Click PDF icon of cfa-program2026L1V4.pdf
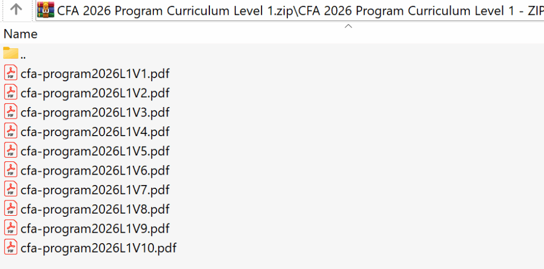The height and width of the screenshot is (269, 544). pyautogui.click(x=10, y=131)
